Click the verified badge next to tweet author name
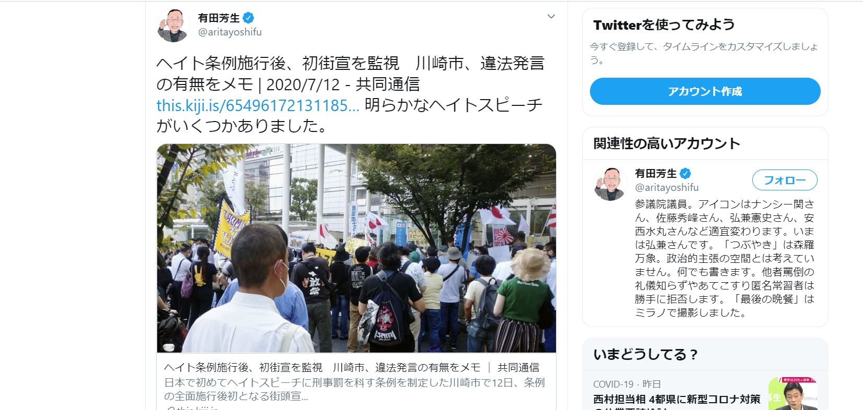863x410 pixels. tap(249, 18)
